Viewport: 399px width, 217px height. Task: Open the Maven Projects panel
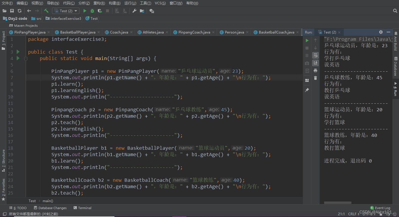23,26
